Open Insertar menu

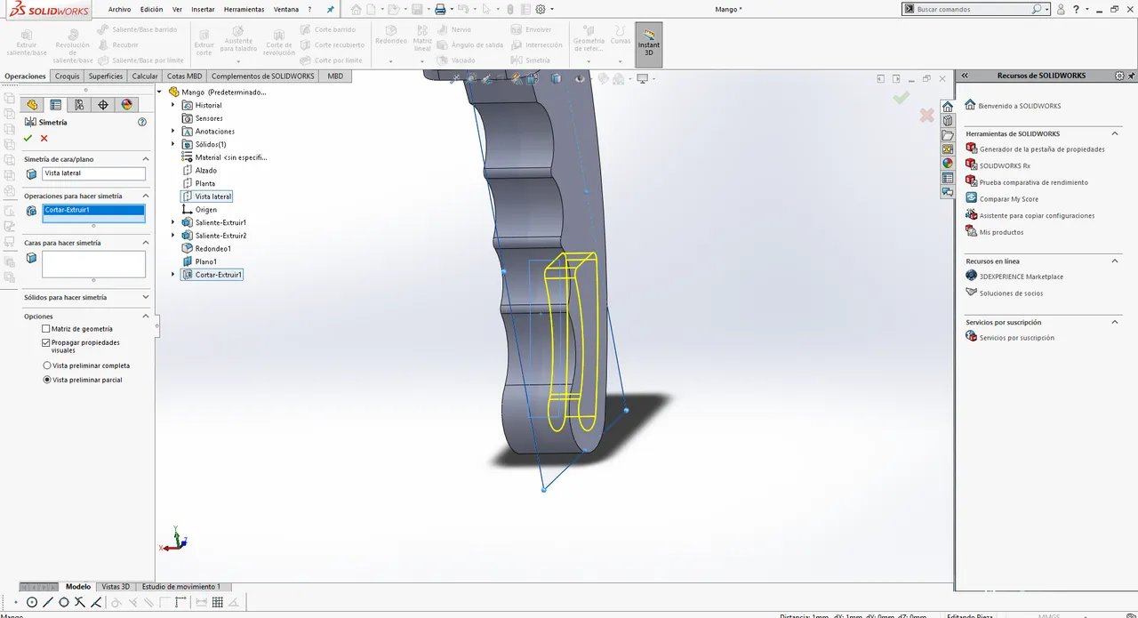click(x=203, y=9)
